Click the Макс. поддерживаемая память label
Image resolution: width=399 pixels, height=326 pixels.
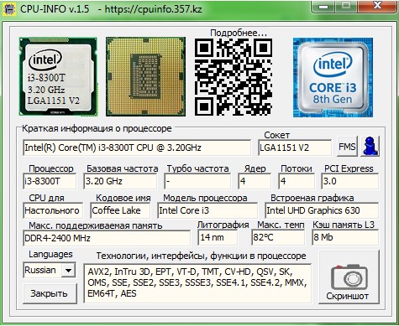[96, 225]
